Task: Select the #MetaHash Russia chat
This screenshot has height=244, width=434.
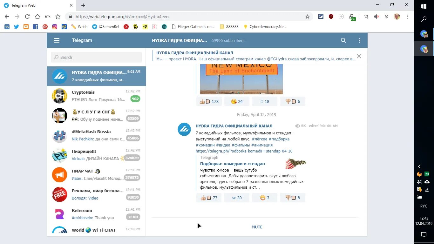Action: pyautogui.click(x=96, y=135)
